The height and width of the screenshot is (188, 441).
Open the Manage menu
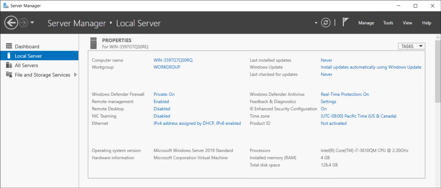tap(366, 23)
